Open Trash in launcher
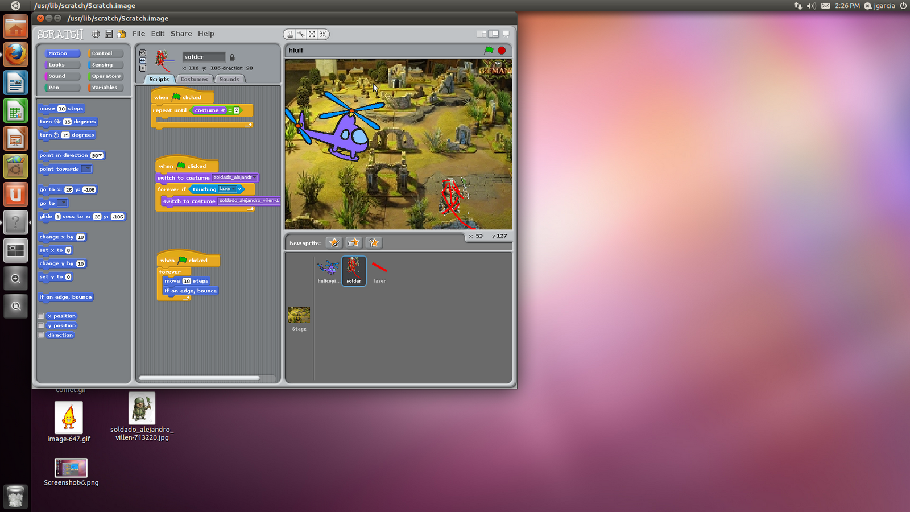Screen dimensions: 910x512 pyautogui.click(x=15, y=497)
